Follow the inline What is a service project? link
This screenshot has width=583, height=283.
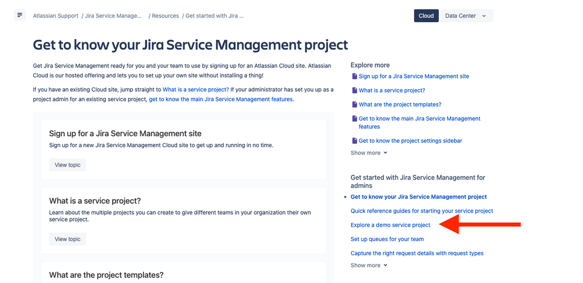[x=196, y=90]
